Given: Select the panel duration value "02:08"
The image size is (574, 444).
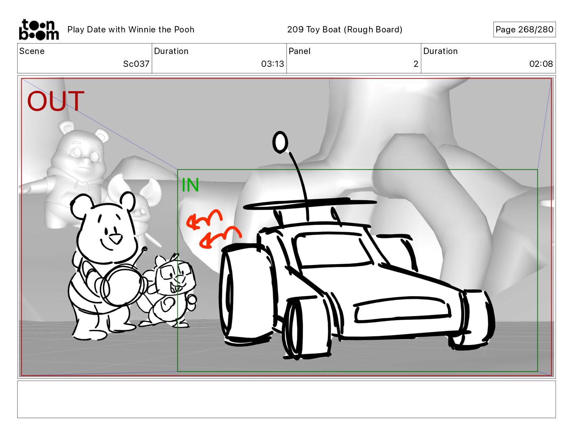Looking at the screenshot, I should [541, 64].
